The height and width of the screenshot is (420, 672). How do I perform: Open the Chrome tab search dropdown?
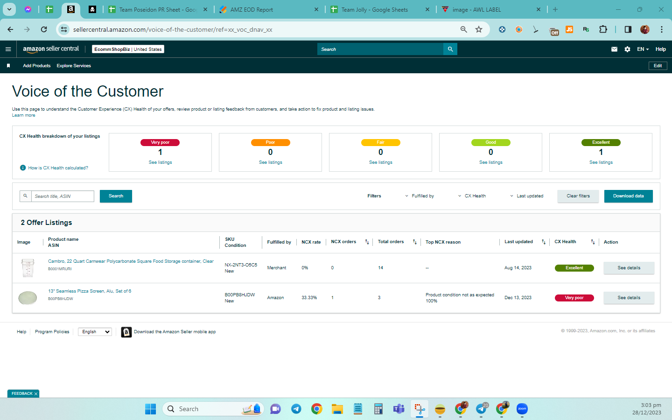pyautogui.click(x=9, y=9)
